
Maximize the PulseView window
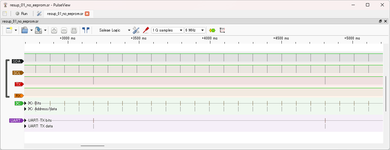[368, 5]
